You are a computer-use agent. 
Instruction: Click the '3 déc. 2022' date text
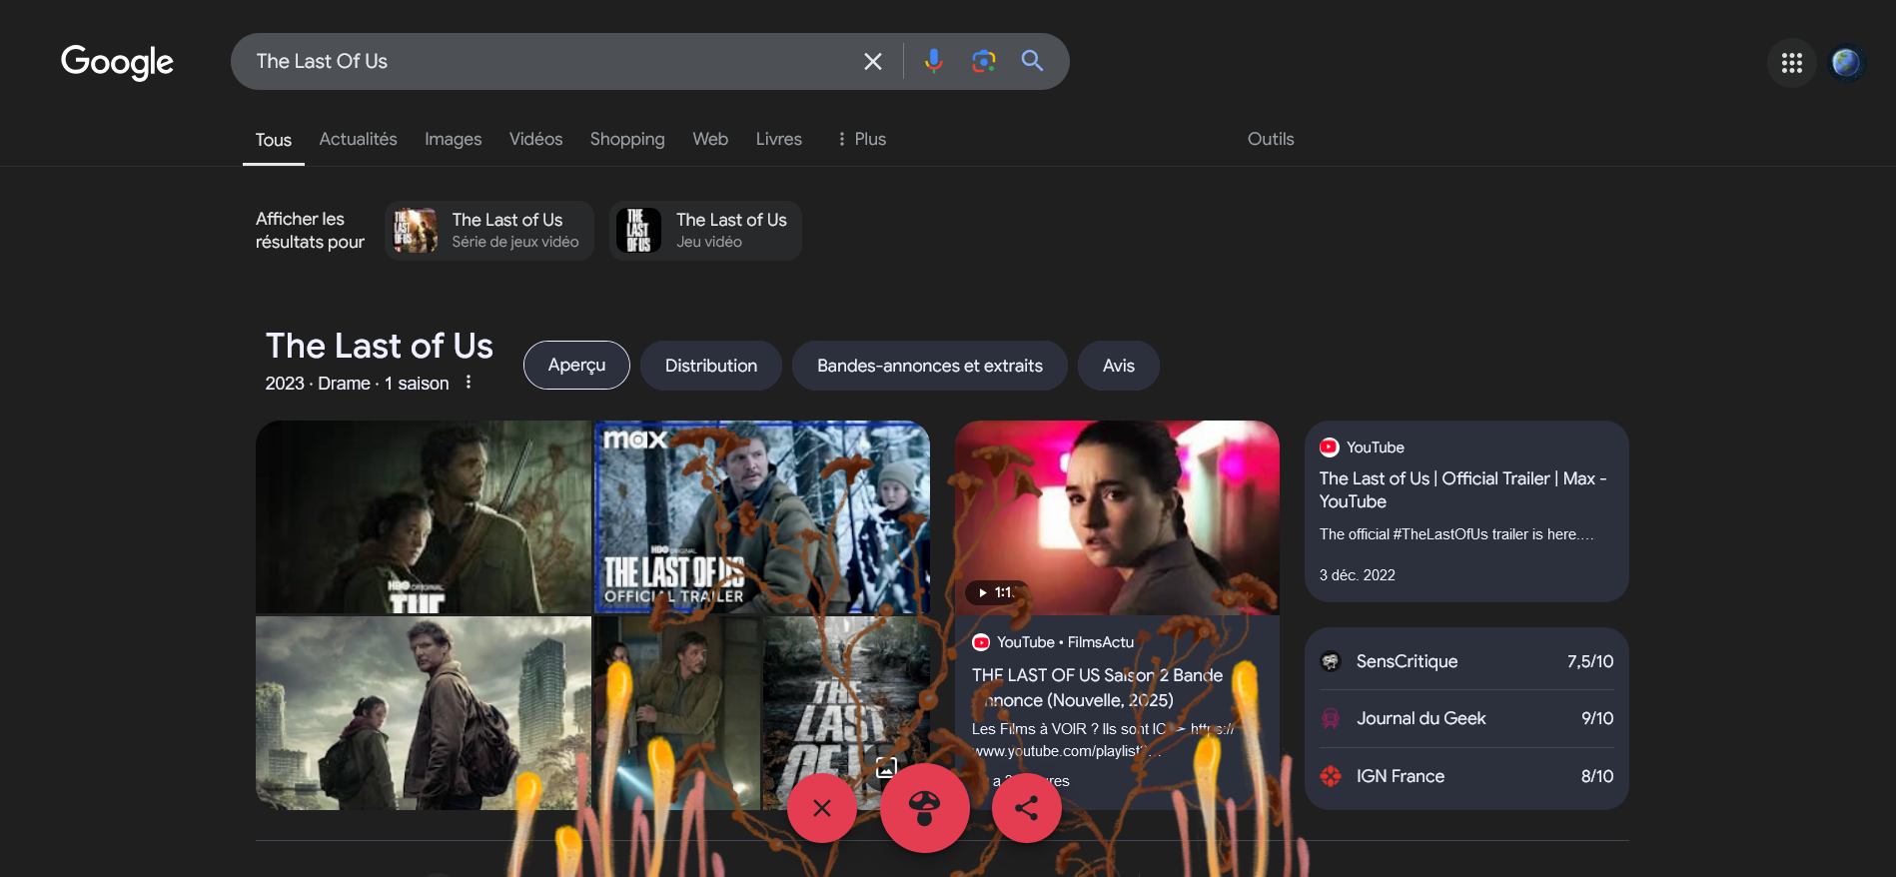click(1357, 575)
